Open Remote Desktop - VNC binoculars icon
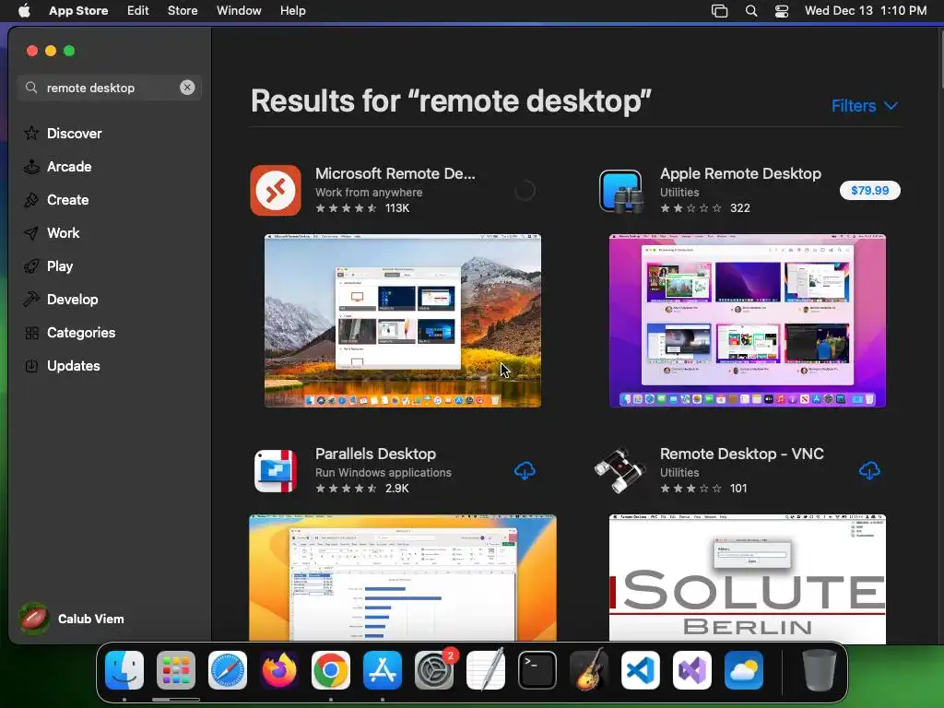The width and height of the screenshot is (944, 708). click(620, 469)
